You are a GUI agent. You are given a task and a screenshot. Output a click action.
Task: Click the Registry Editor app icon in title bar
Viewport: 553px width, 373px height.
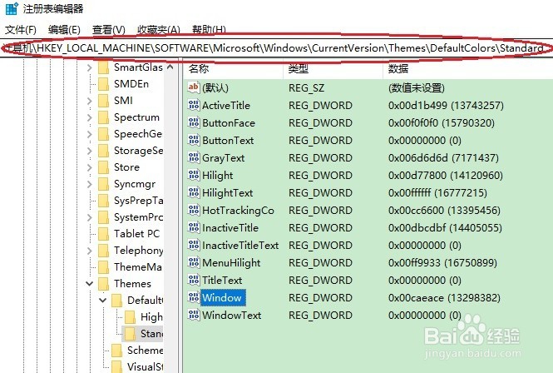click(12, 9)
